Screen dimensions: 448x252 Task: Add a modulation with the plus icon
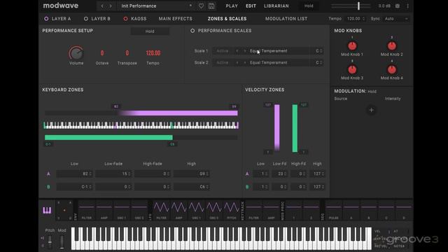371,110
